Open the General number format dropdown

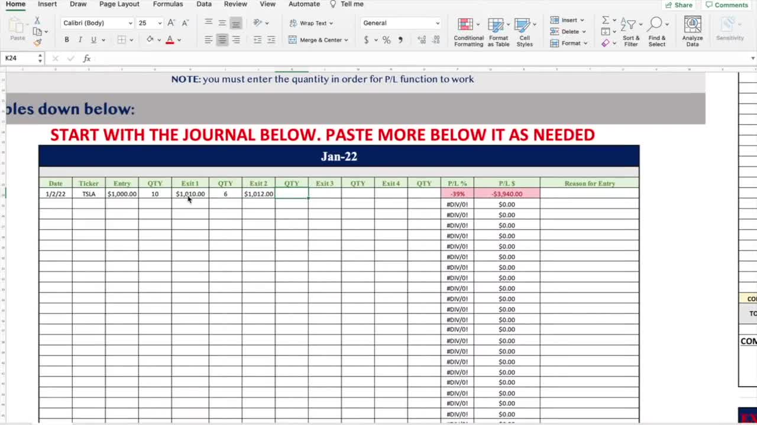point(400,22)
